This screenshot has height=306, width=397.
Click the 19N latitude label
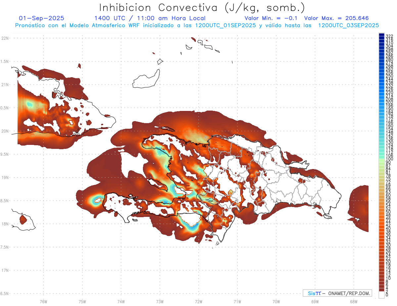[5, 177]
